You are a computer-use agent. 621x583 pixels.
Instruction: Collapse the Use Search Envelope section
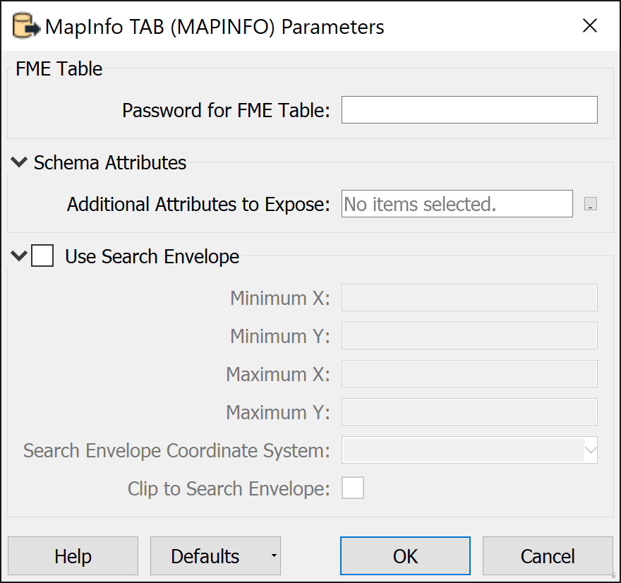click(x=18, y=256)
